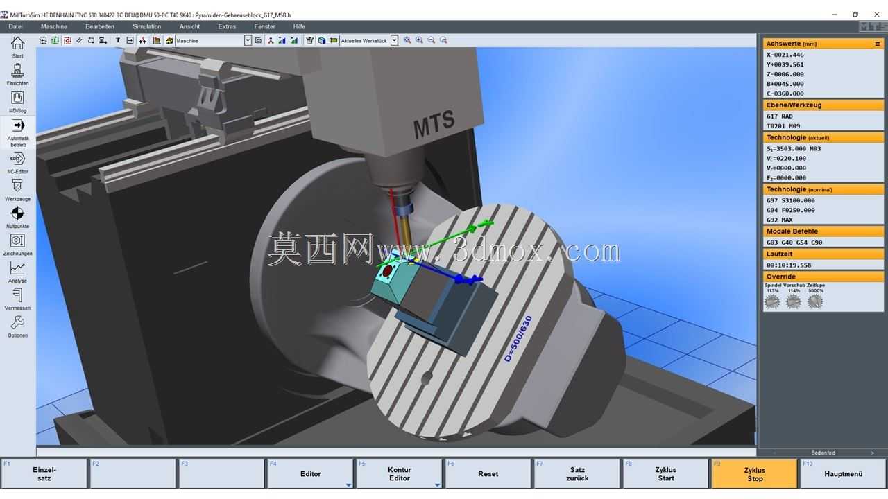Select the G03 G40 G54 G90 text
This screenshot has width=888, height=499.
click(x=794, y=243)
